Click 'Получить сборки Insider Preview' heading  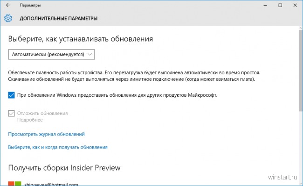point(64,168)
